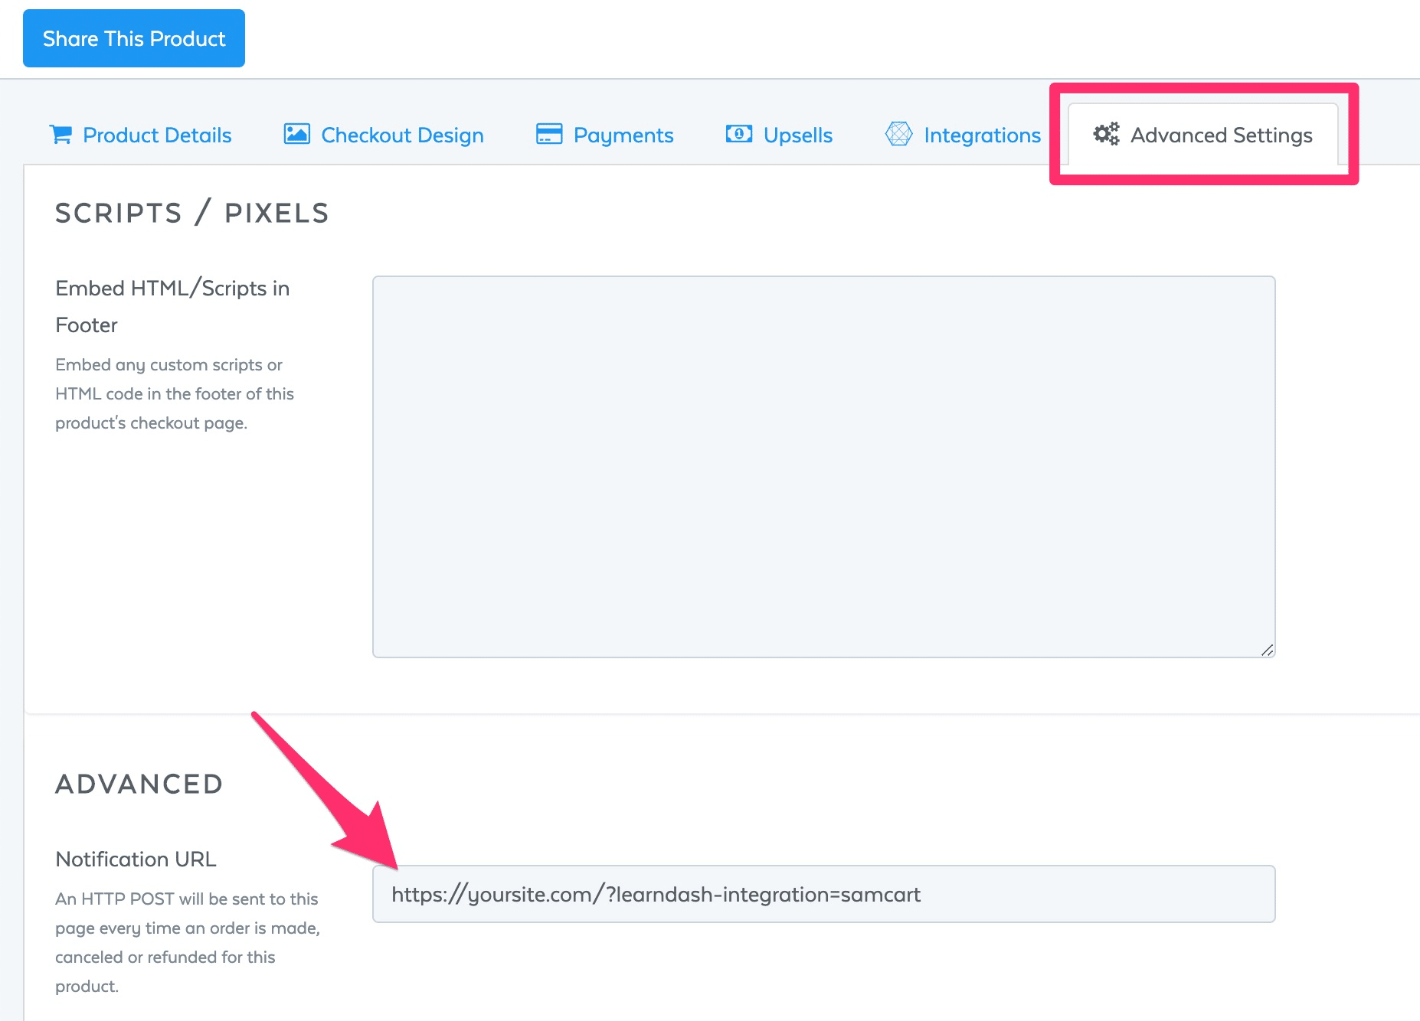Click the Integrations globe icon

click(x=898, y=134)
